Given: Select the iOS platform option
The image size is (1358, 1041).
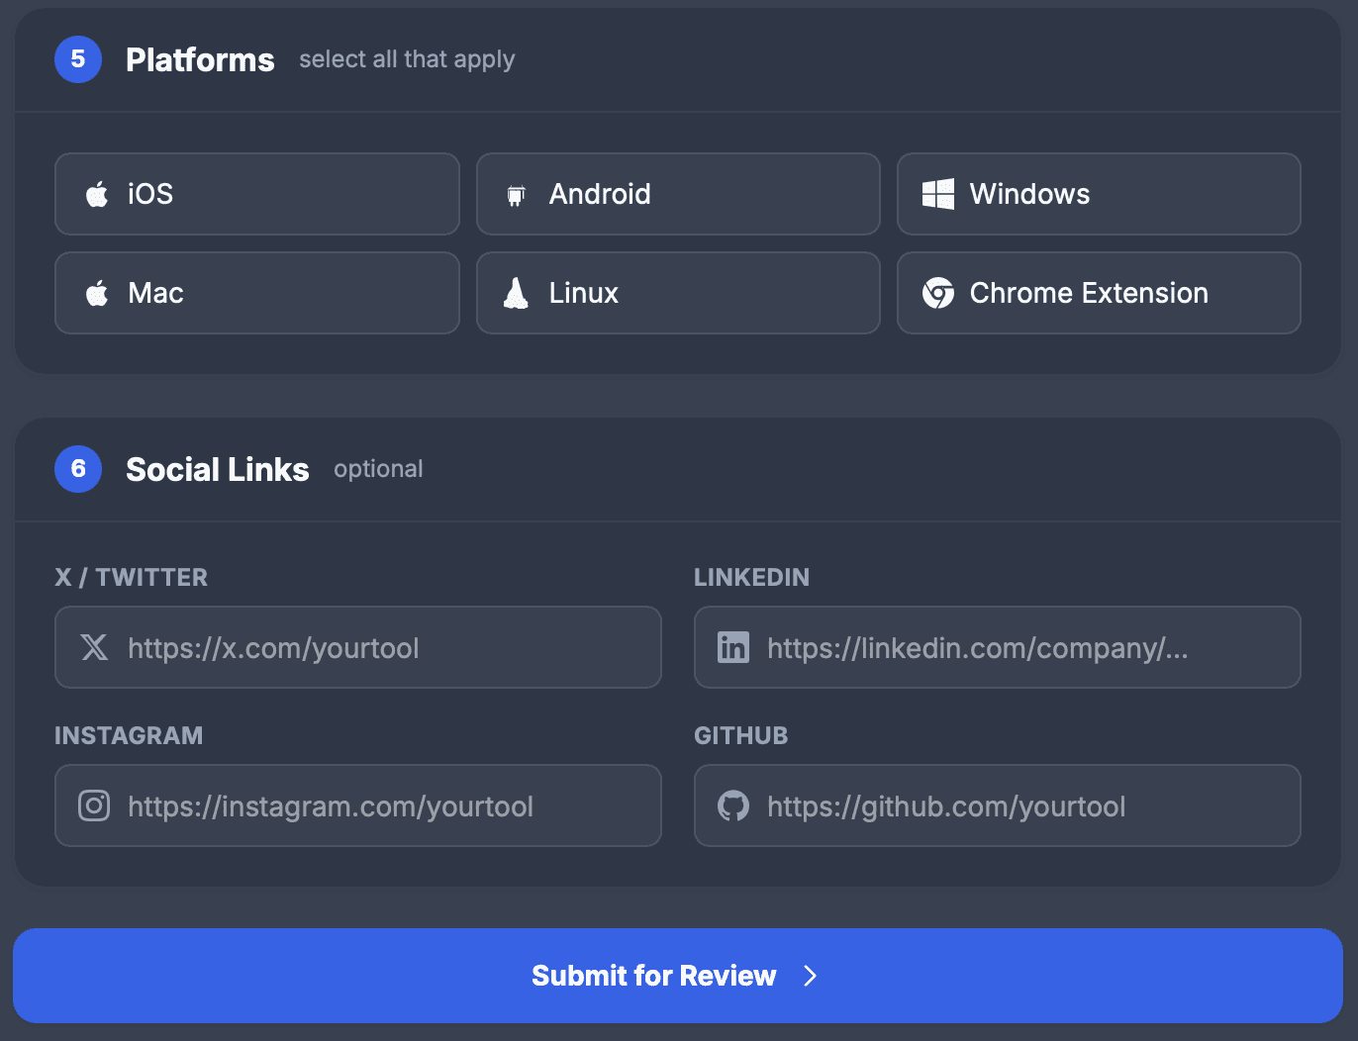Looking at the screenshot, I should (257, 194).
